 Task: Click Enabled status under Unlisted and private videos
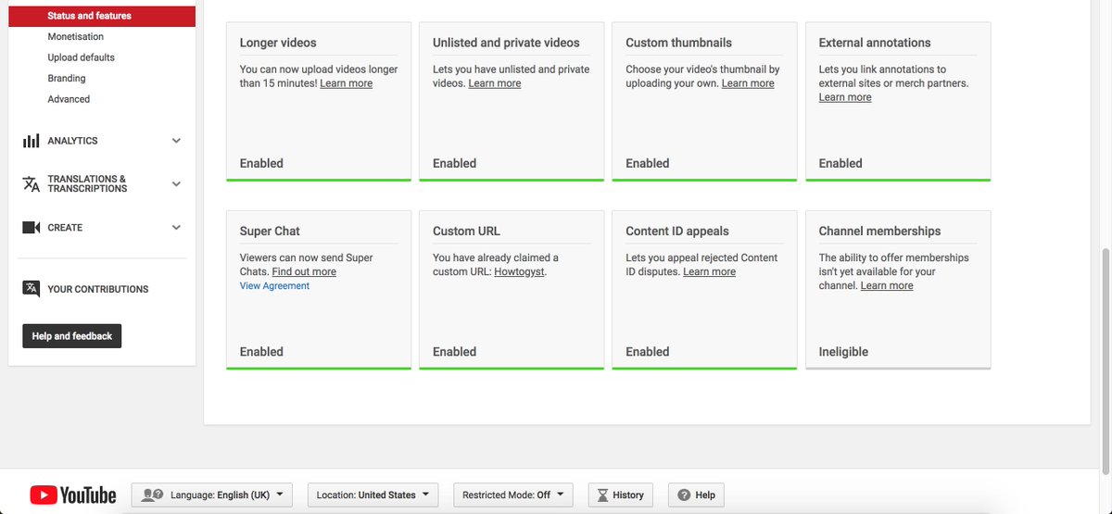(454, 163)
